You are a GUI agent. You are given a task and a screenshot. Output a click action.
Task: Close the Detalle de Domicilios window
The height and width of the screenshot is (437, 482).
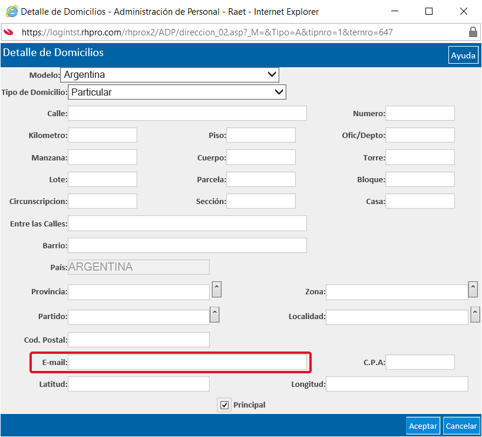tap(464, 11)
